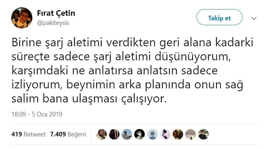Expand the tweet options chevron menu
266x149 pixels.
pos(254,18)
